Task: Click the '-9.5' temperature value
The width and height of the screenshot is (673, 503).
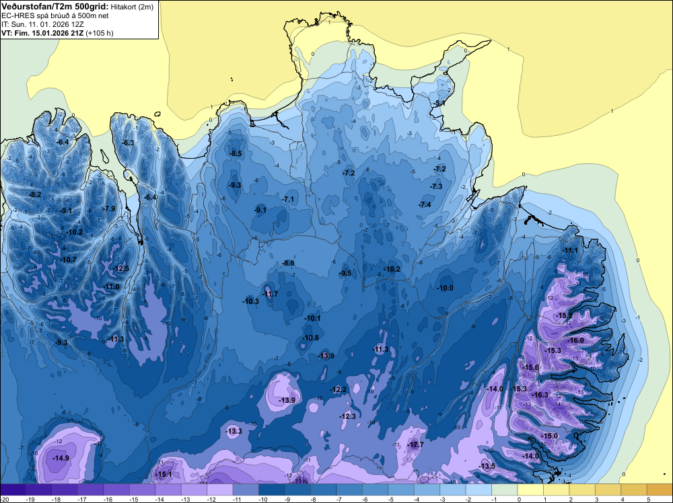Action: pyautogui.click(x=345, y=273)
